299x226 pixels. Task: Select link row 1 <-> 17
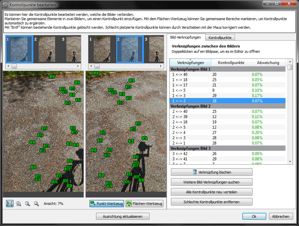point(227,85)
